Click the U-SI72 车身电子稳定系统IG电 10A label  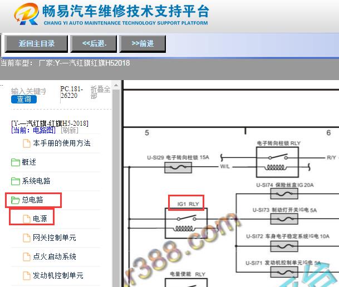[288, 236]
